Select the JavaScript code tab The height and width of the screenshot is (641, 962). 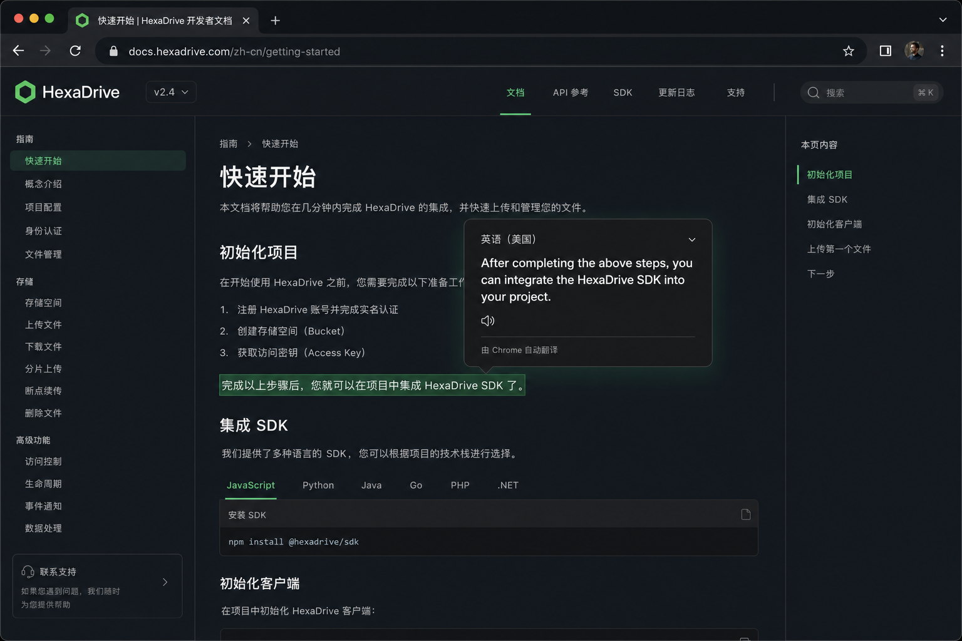click(251, 485)
